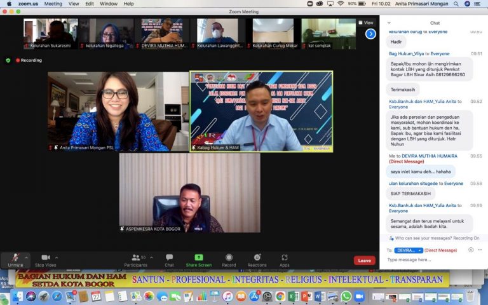
Task: Expand participants options arrow
Action: click(x=152, y=257)
